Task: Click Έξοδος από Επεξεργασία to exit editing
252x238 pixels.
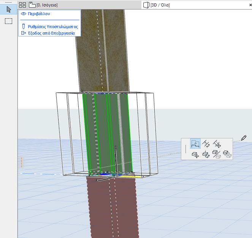Action: click(x=51, y=33)
